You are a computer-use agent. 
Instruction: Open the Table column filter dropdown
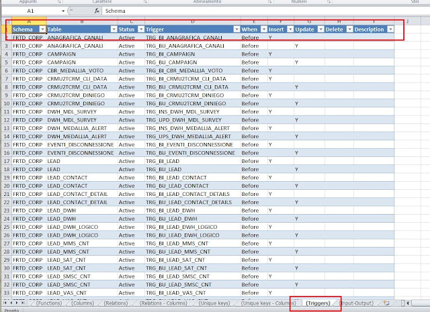coord(114,30)
